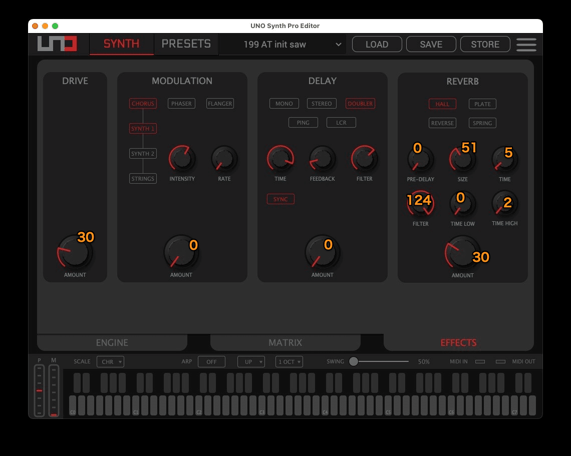Switch to the ENGINE tab
The width and height of the screenshot is (571, 456).
tap(112, 342)
